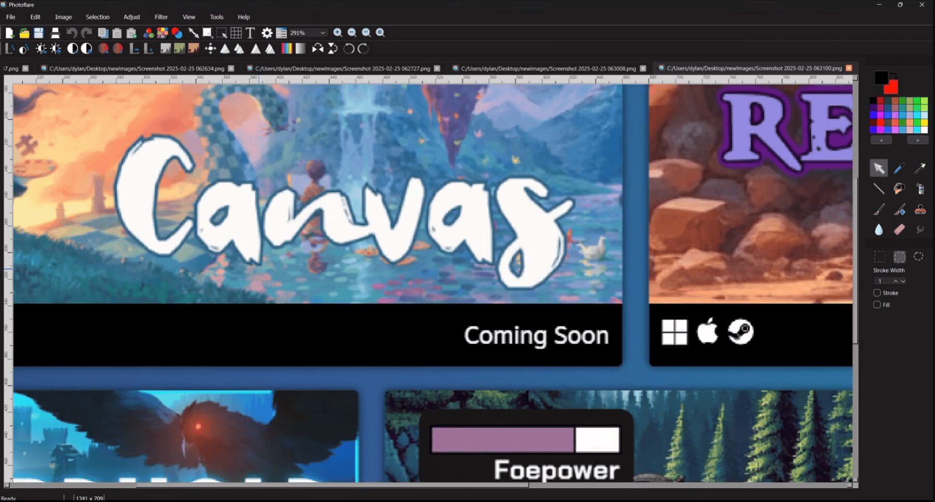Open the Adjust menu

pos(132,17)
